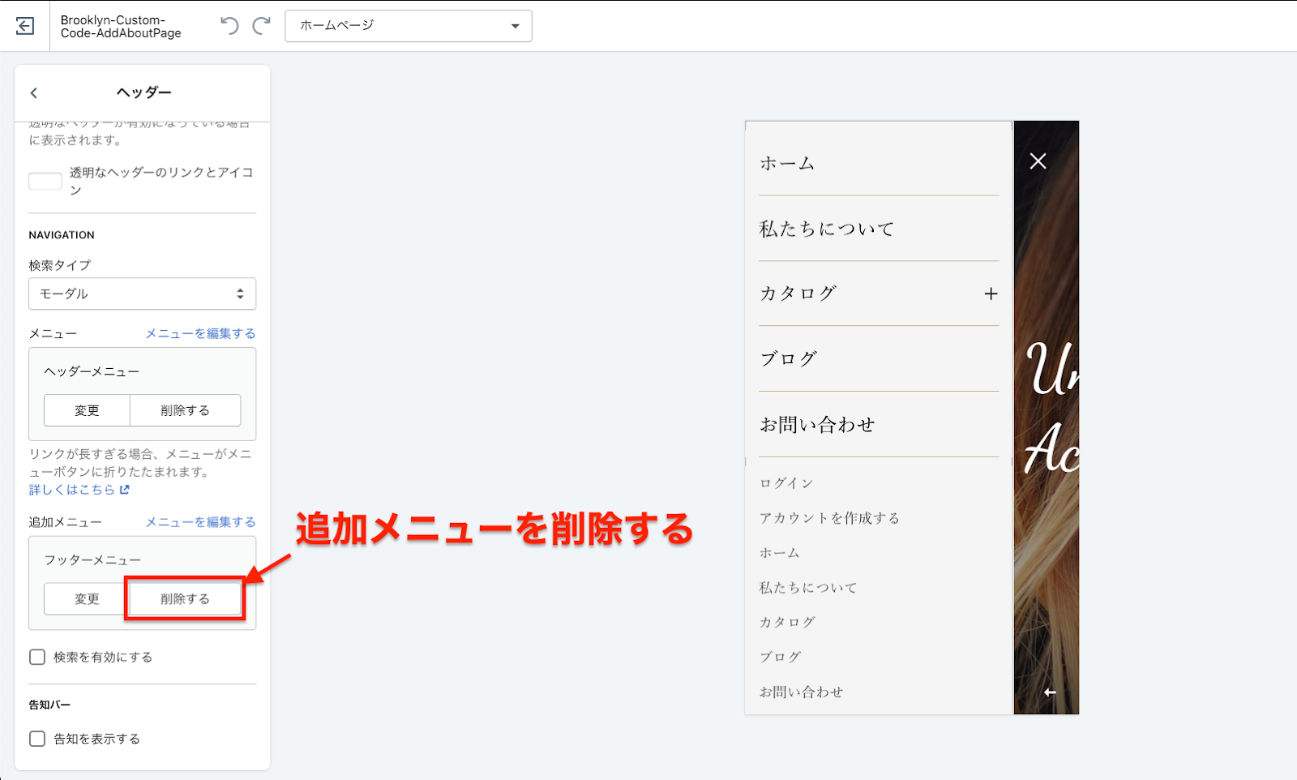Viewport: 1297px width, 780px height.
Task: Open the 詳しくはこちら external link
Action: coord(79,490)
